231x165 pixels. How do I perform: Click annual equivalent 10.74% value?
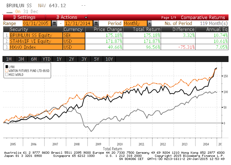click(x=221, y=35)
